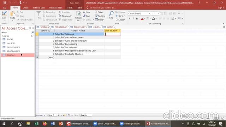Open Word from the taskbar
The height and width of the screenshot is (127, 226).
click(53, 124)
